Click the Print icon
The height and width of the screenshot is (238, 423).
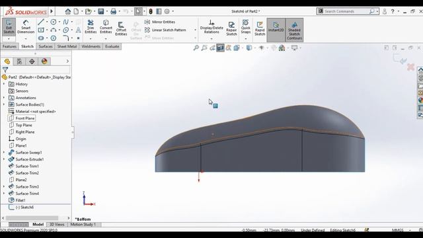click(113, 11)
